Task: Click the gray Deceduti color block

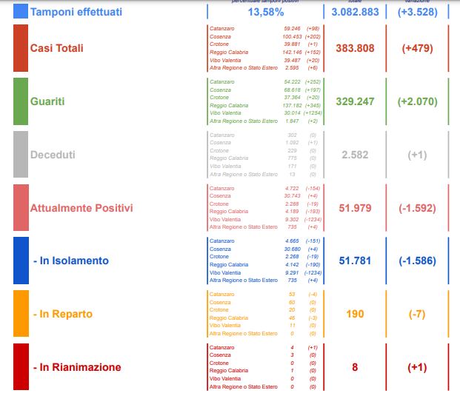Action: click(21, 154)
